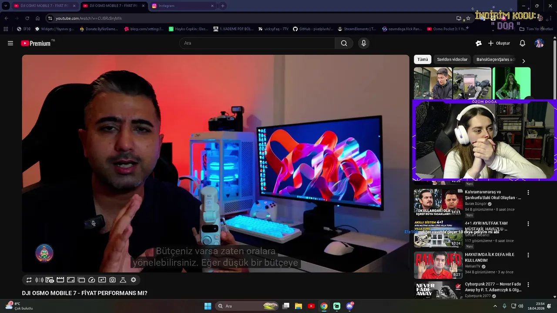Toggle cinema mode clapperboard icon
Viewport: 557px width, 313px height.
click(60, 280)
